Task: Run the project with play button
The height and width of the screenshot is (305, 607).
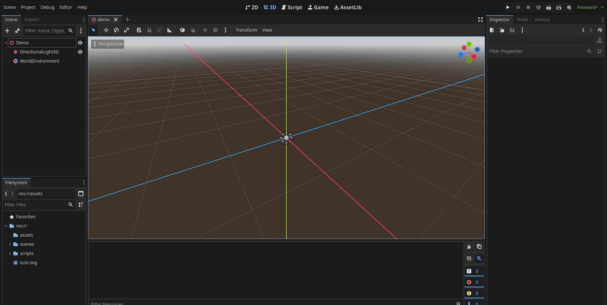Action: coord(508,7)
